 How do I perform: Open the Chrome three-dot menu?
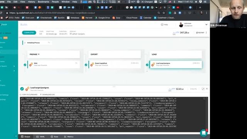[x=206, y=13]
